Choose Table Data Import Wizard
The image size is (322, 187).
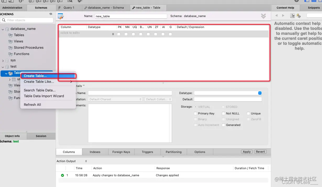click(48, 96)
